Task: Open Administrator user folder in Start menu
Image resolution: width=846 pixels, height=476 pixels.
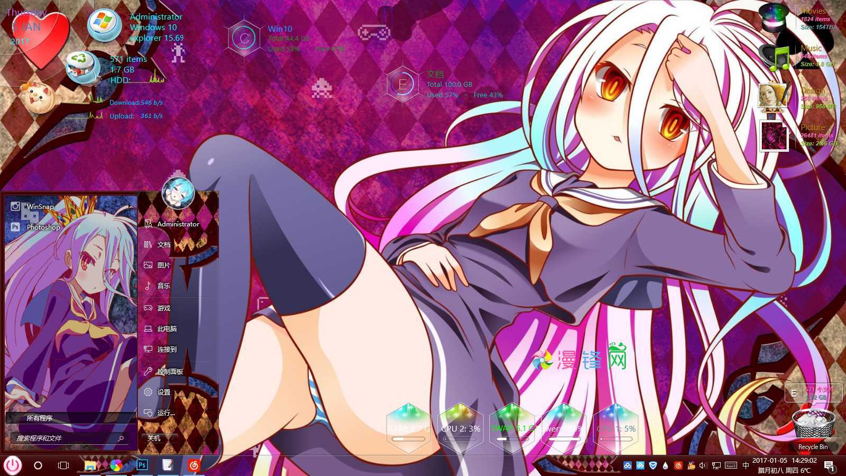Action: 172,224
